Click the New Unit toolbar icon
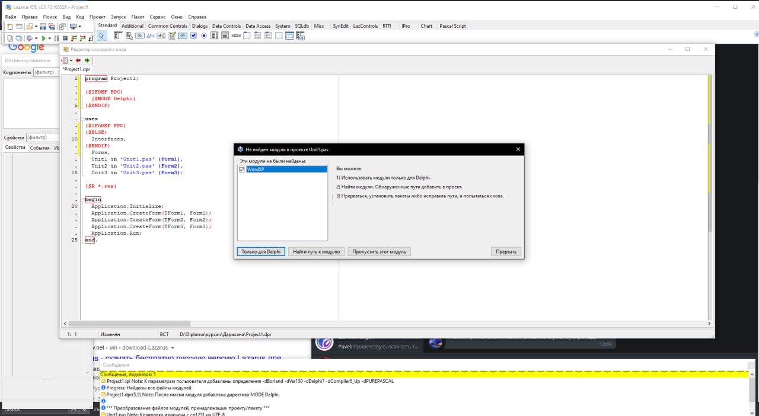Viewport: 759px width, 416px height. pos(10,27)
